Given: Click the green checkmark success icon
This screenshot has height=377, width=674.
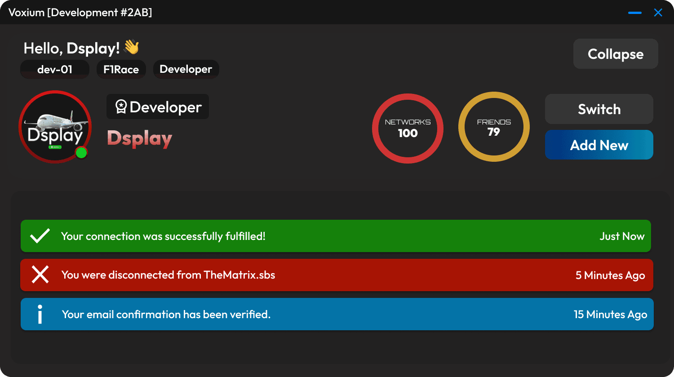Looking at the screenshot, I should click(x=40, y=236).
